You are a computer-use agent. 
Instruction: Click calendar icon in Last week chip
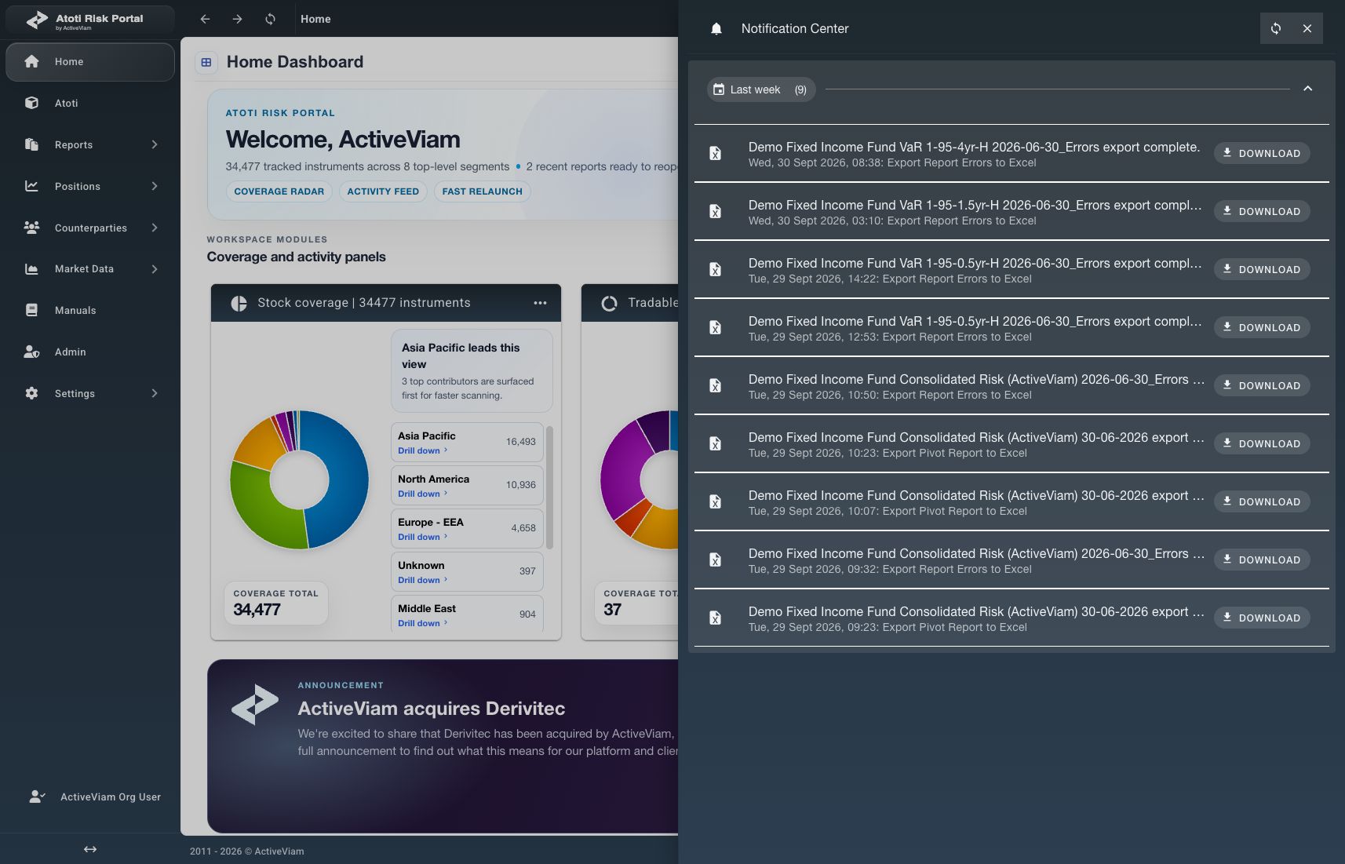719,89
